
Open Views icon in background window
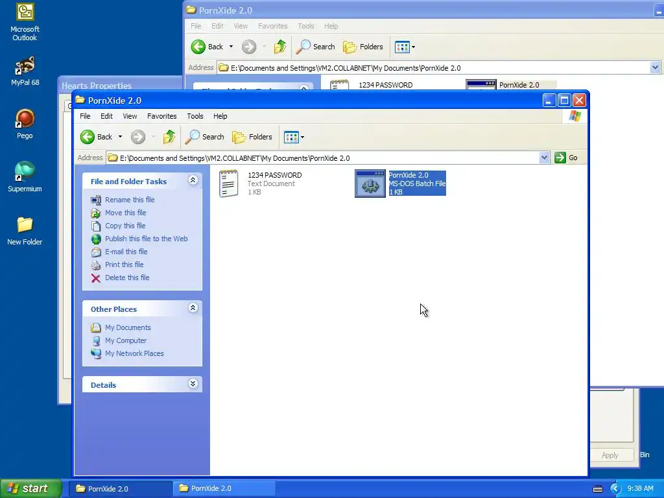(402, 47)
